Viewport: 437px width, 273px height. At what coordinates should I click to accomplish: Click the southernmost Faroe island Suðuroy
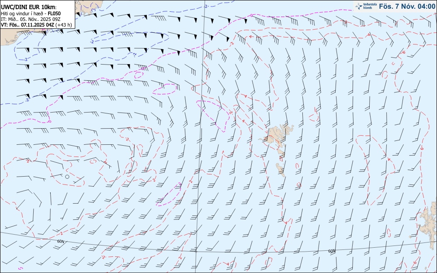tap(281, 170)
